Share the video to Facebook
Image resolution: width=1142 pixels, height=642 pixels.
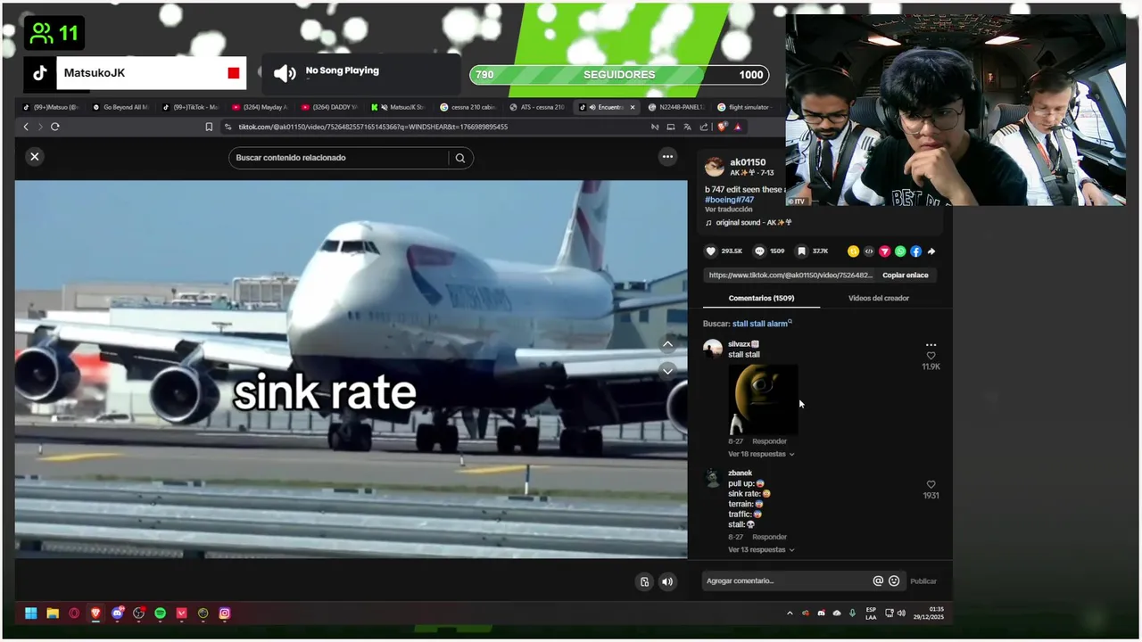tap(915, 251)
